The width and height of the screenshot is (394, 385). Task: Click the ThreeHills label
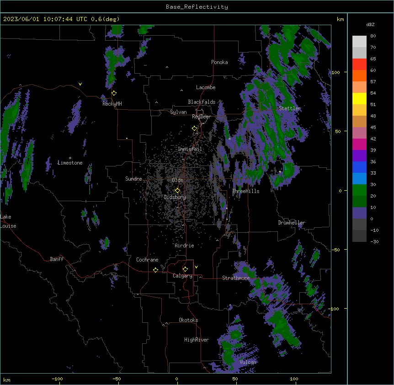click(x=245, y=191)
